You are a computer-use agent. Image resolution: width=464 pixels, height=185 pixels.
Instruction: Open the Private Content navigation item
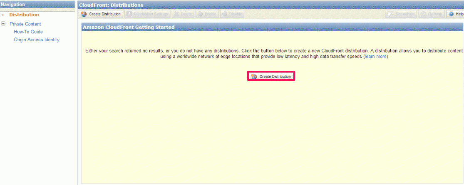tap(25, 24)
